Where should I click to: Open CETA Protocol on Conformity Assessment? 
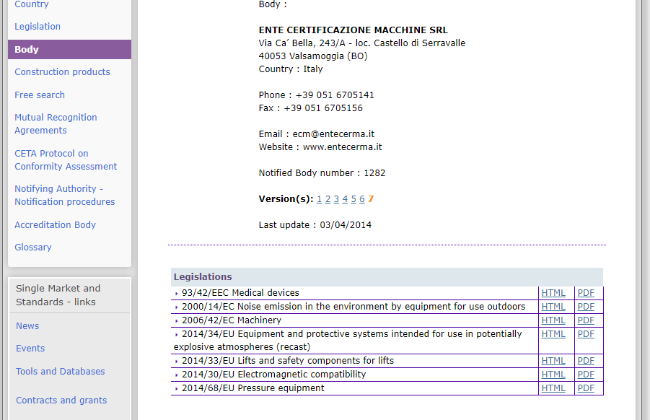(x=66, y=159)
